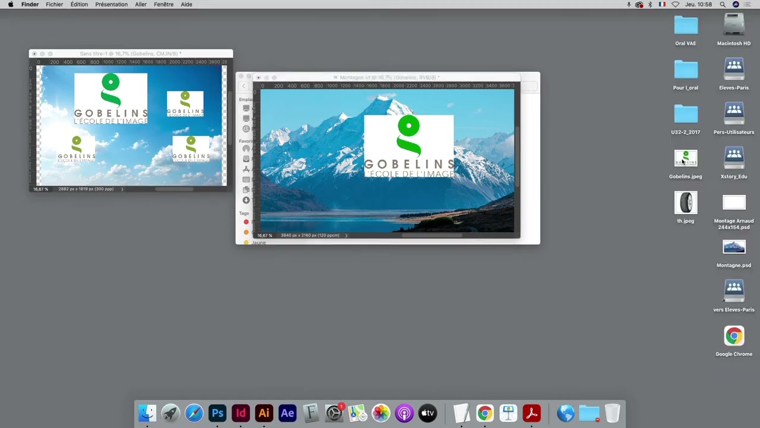Launch Safari from the Dock
Viewport: 760px width, 428px height.
coord(194,413)
